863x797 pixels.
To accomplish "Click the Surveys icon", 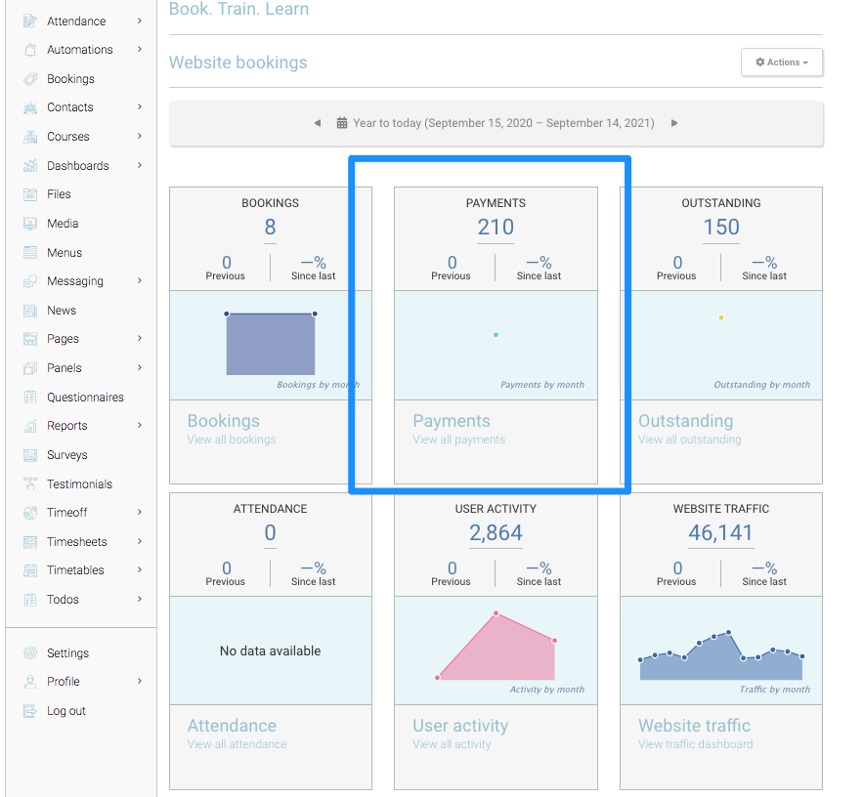I will tap(30, 455).
